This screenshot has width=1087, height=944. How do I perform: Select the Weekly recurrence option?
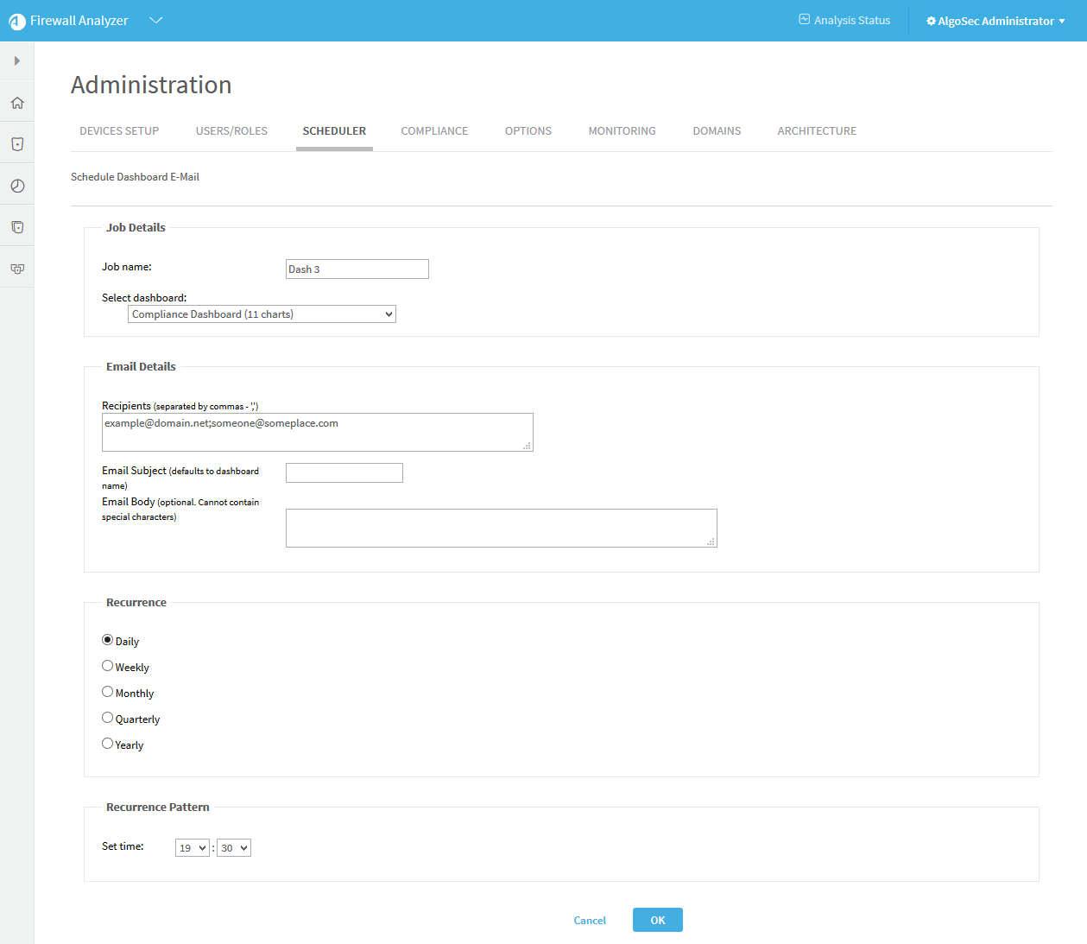coord(108,666)
